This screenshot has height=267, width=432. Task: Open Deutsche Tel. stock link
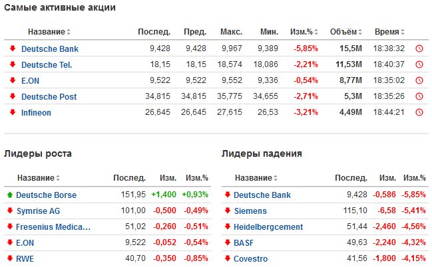[47, 65]
